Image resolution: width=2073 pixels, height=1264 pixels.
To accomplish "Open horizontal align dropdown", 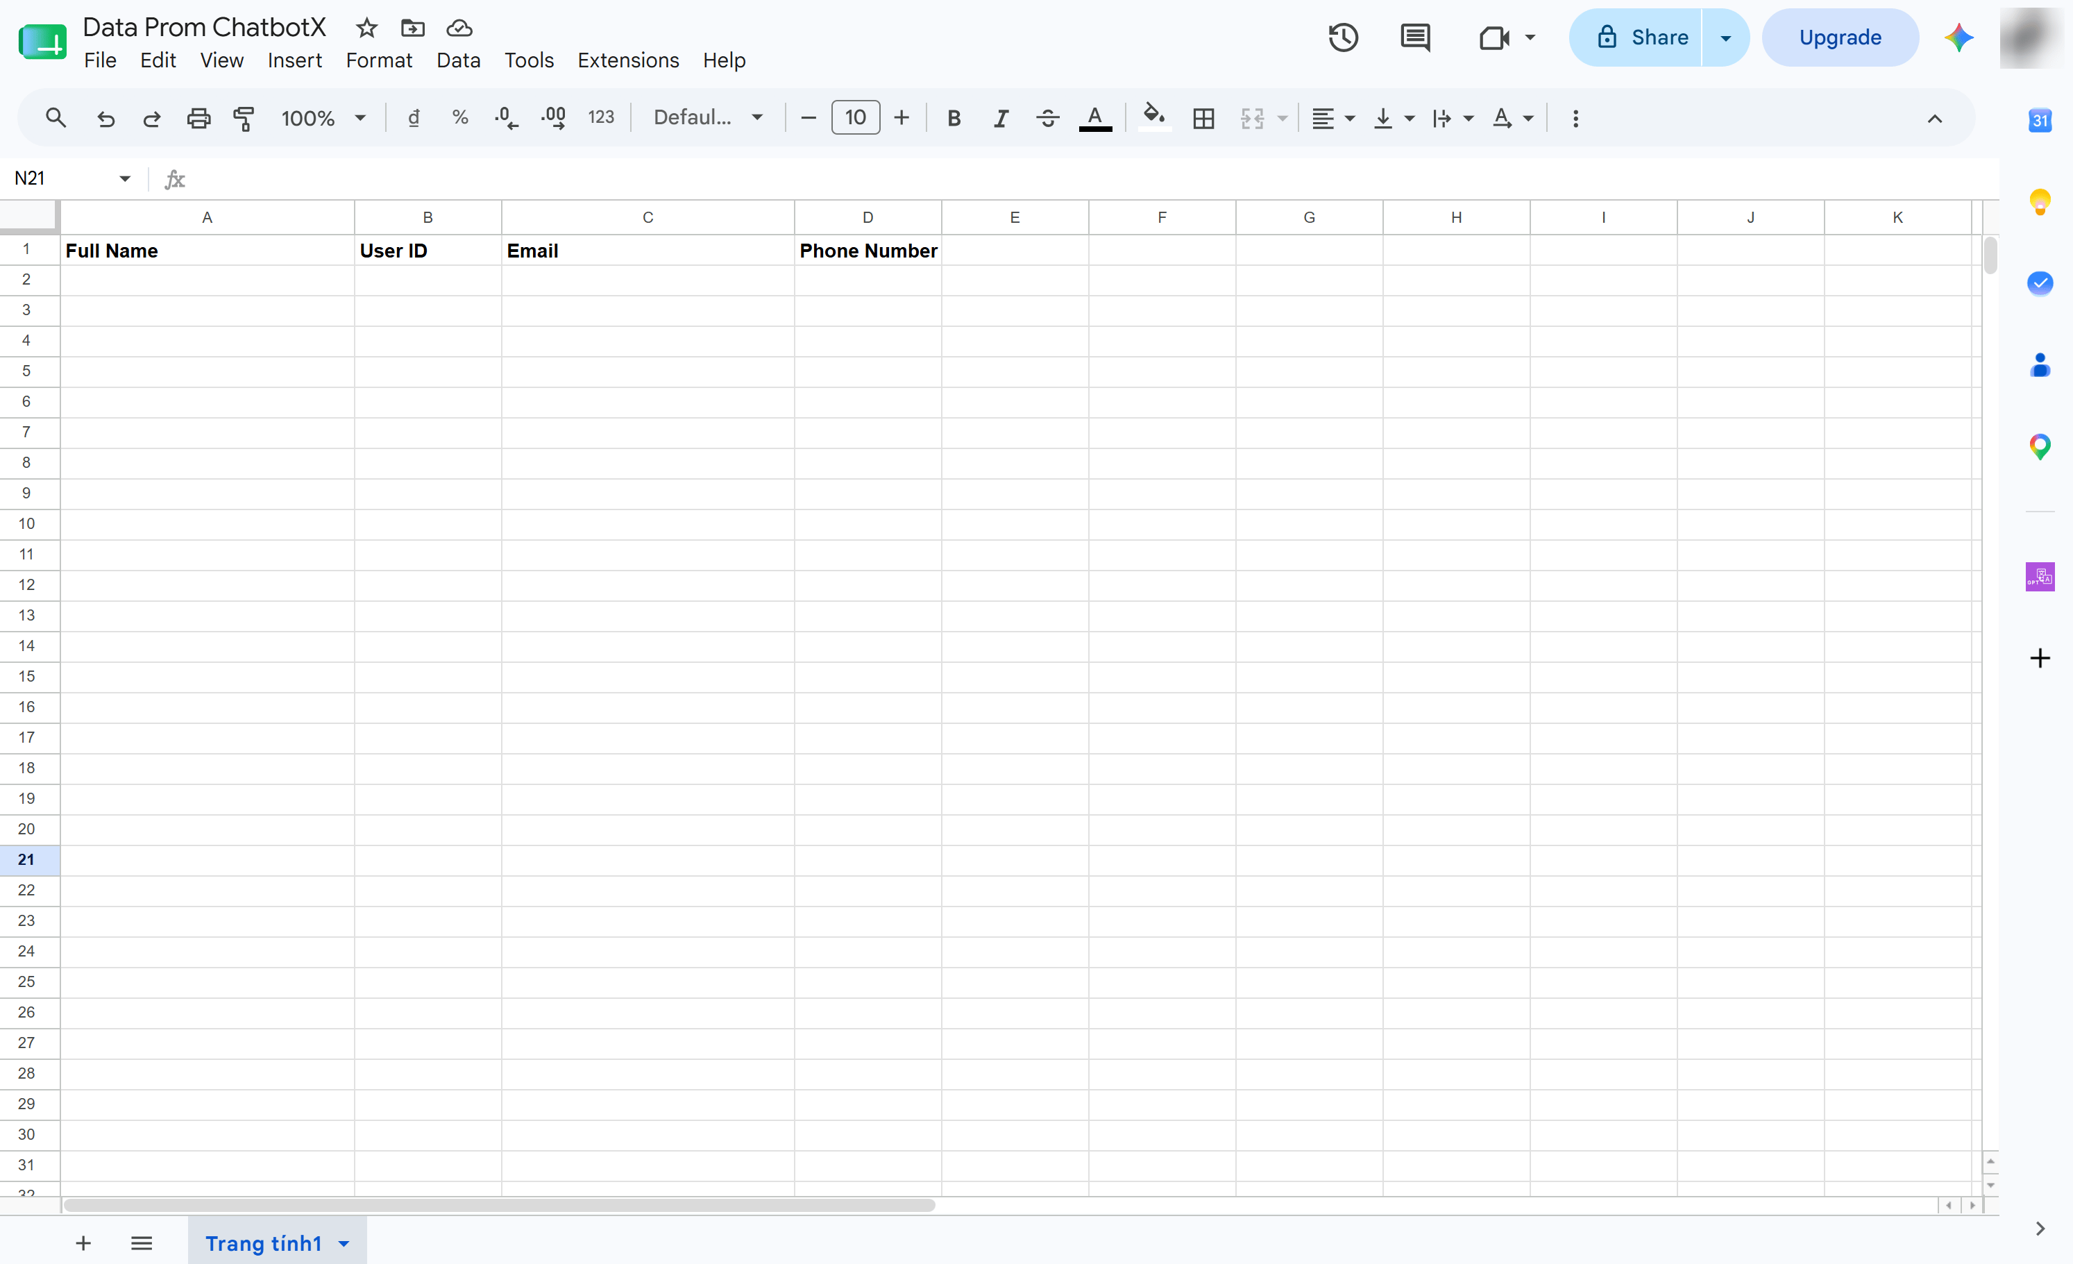I will tap(1332, 118).
